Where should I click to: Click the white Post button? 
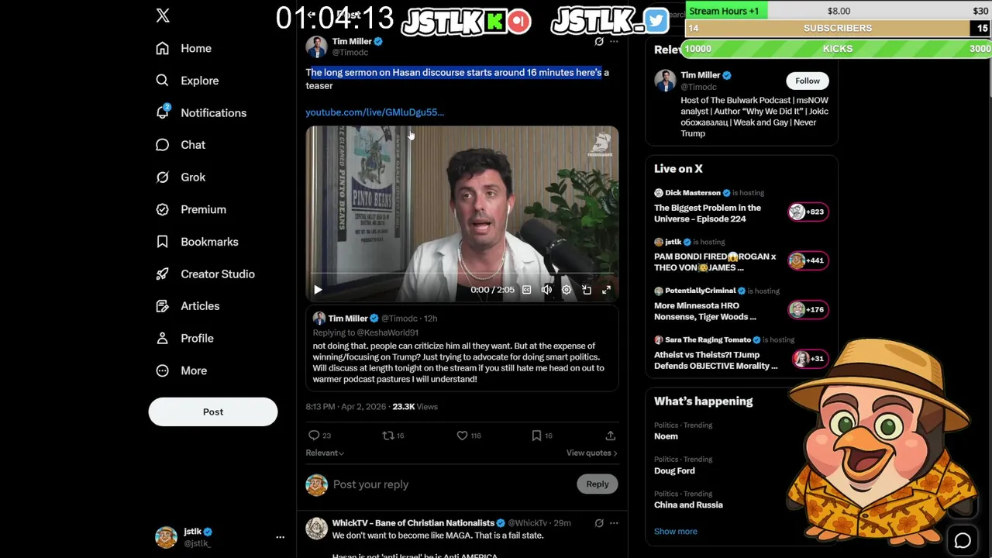coord(213,412)
